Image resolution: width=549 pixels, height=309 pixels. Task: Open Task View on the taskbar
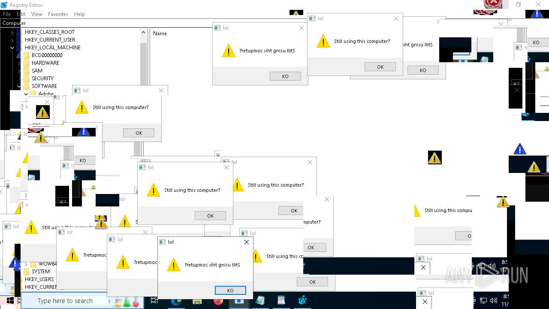point(155,301)
